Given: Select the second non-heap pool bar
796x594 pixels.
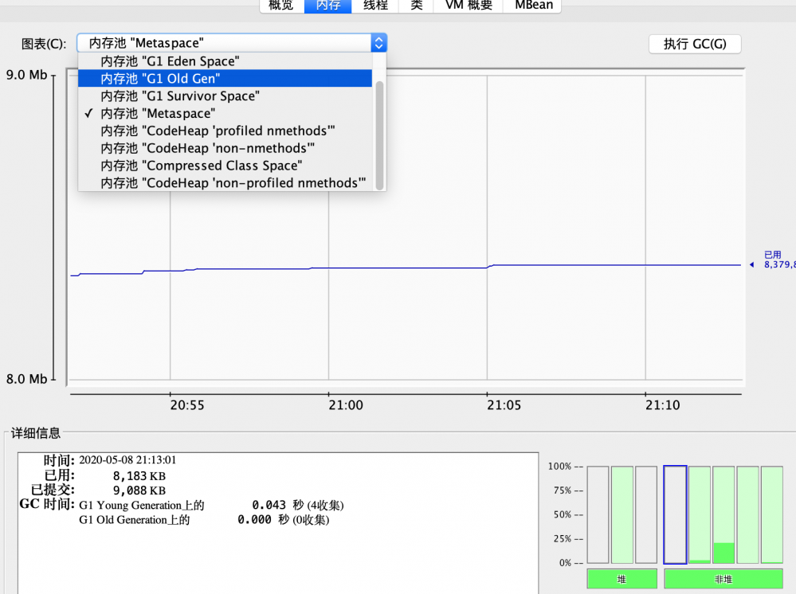Looking at the screenshot, I should click(x=700, y=514).
